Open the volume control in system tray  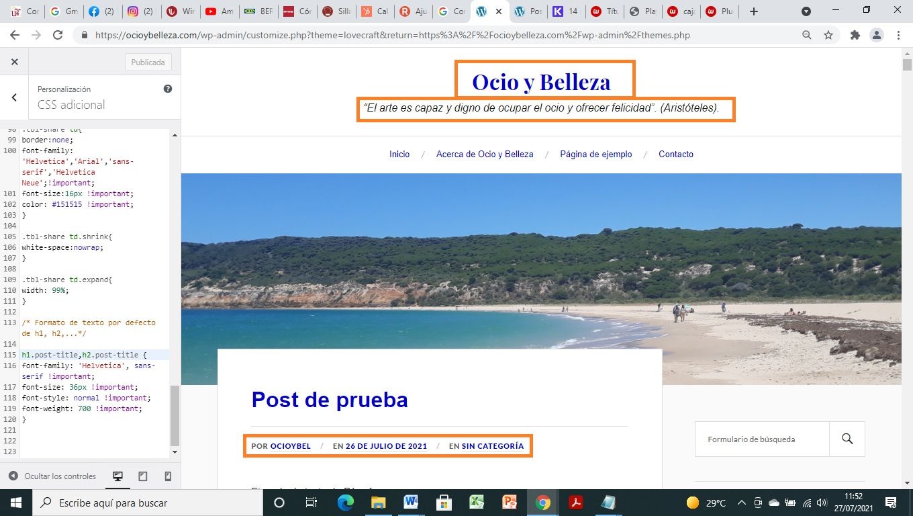822,503
